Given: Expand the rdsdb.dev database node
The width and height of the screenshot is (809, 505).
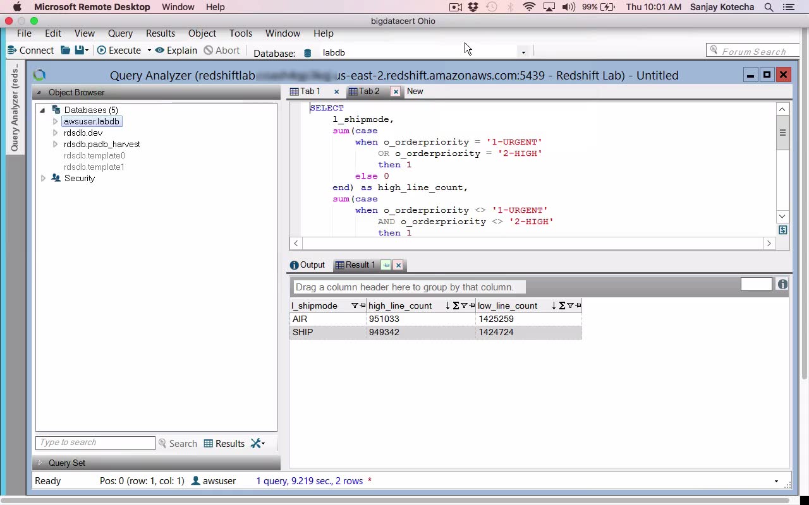Looking at the screenshot, I should click(x=55, y=133).
